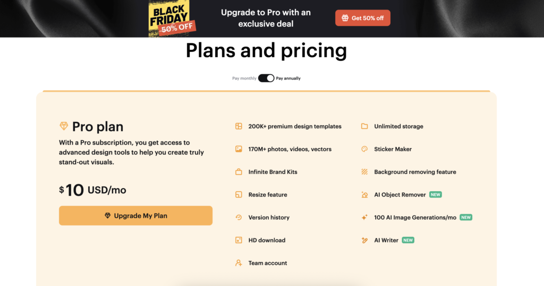The image size is (544, 286).
Task: Click the Infinite Brand Kits briefcase icon
Action: pos(239,172)
